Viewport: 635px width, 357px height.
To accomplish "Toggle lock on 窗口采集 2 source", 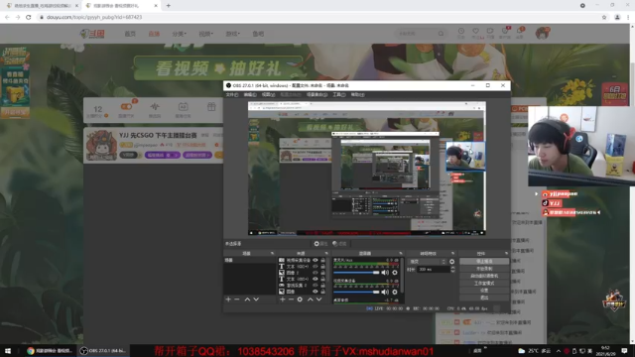I will pyautogui.click(x=322, y=286).
